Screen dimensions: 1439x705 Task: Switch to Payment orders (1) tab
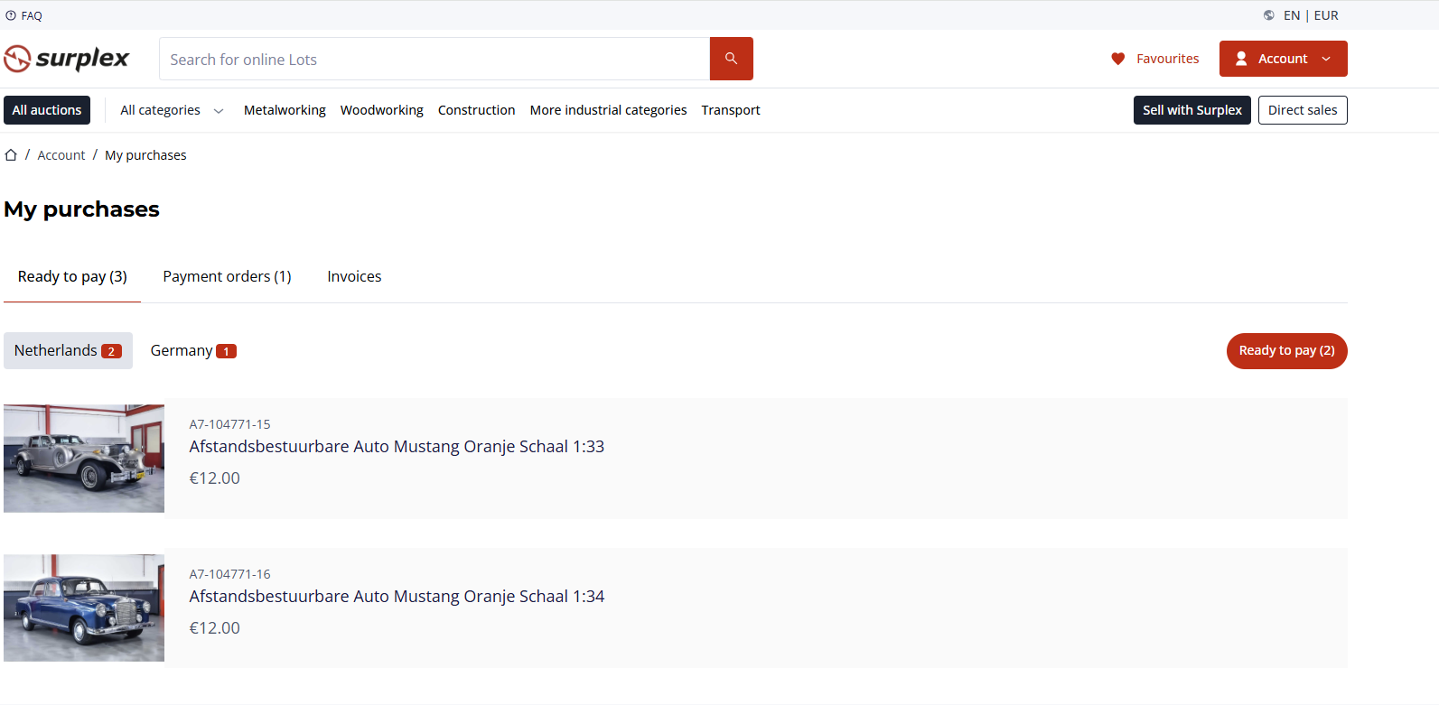pos(227,276)
